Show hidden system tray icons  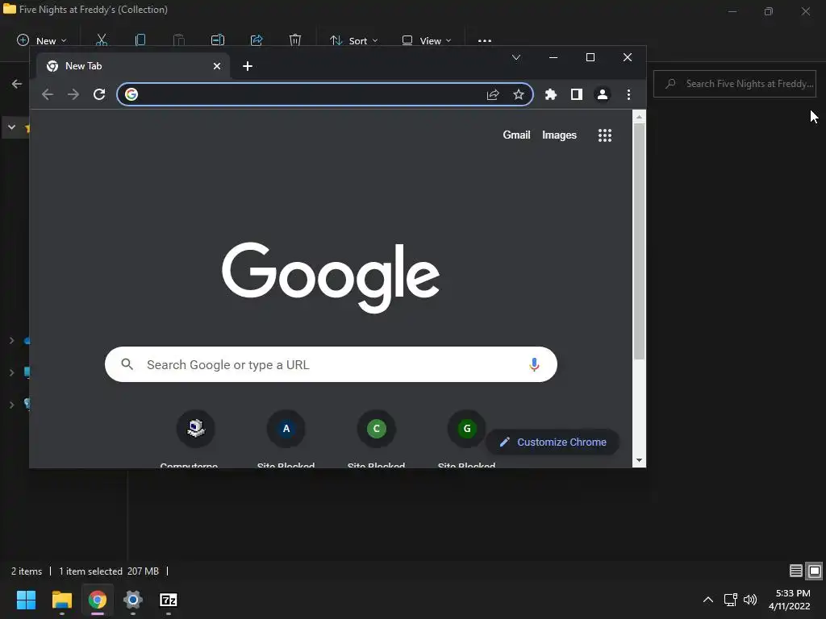click(x=708, y=600)
